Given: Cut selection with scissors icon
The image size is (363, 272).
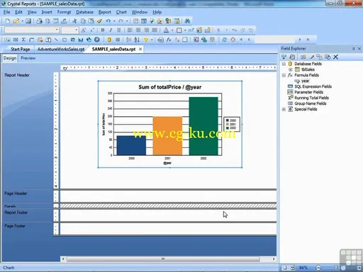Looking at the screenshot, I should point(74,21).
